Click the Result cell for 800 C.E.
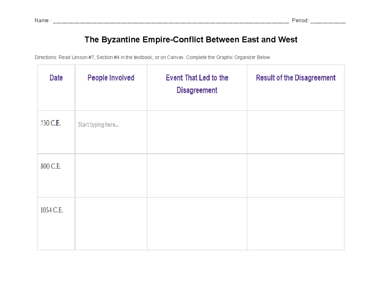382x295 pixels. [x=296, y=175]
